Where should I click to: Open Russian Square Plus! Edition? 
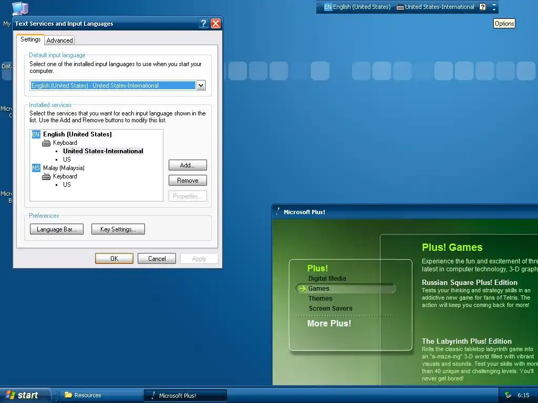point(469,282)
